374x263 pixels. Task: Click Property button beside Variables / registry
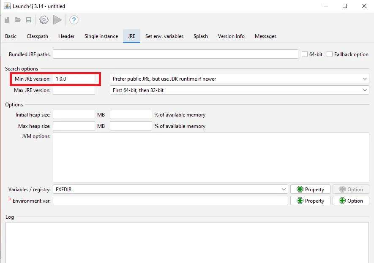click(x=310, y=189)
